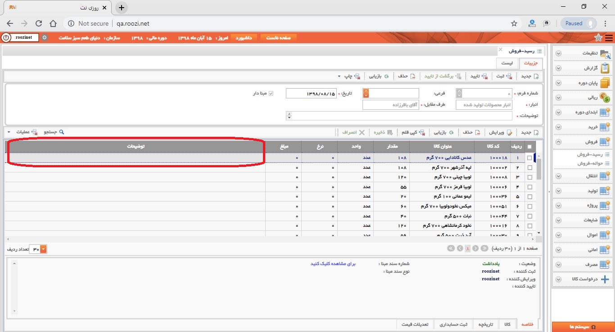The width and height of the screenshot is (615, 332).
Task: Expand the اموال sidebar section chevron
Action: tap(558, 235)
